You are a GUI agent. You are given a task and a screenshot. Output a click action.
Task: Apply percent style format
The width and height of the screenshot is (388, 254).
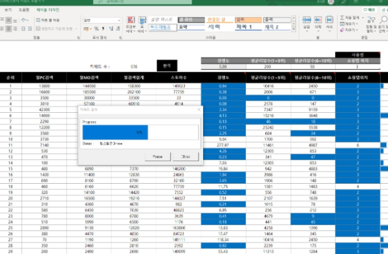(96, 29)
